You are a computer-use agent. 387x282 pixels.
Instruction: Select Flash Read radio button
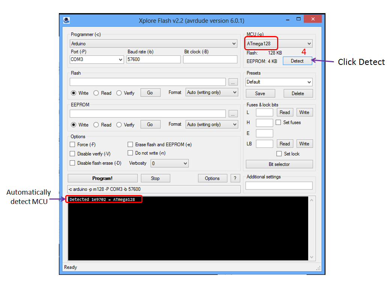96,93
